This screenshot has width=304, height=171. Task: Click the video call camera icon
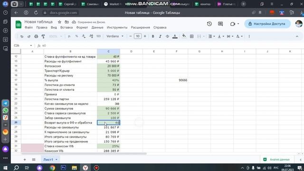(x=233, y=24)
